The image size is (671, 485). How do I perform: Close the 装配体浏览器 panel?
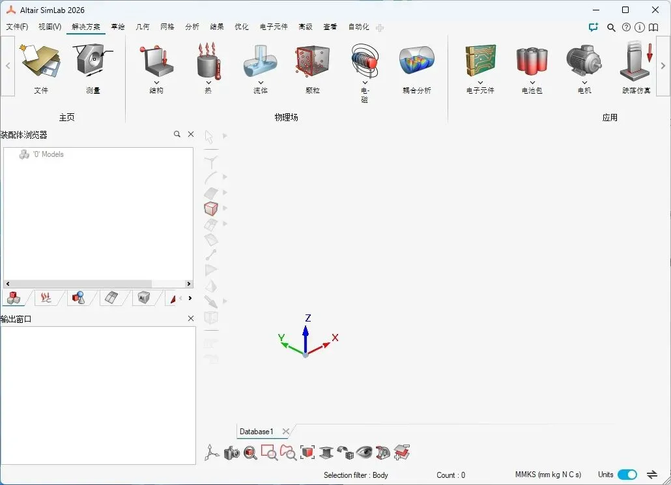(x=191, y=134)
